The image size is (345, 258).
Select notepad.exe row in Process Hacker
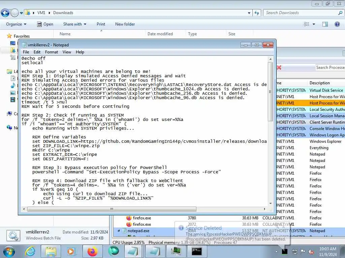229,230
